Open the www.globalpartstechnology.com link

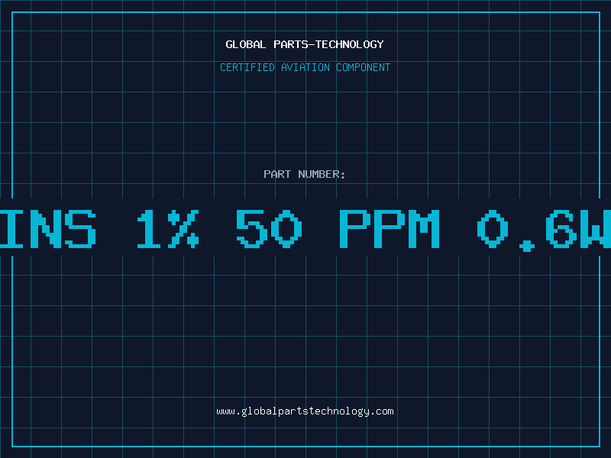click(x=305, y=411)
